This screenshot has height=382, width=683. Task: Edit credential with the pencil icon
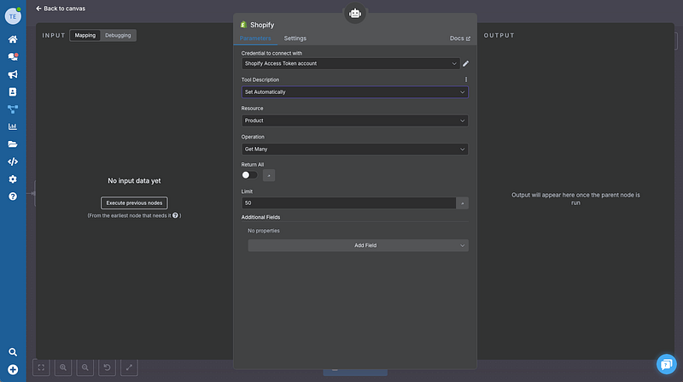[x=465, y=63]
